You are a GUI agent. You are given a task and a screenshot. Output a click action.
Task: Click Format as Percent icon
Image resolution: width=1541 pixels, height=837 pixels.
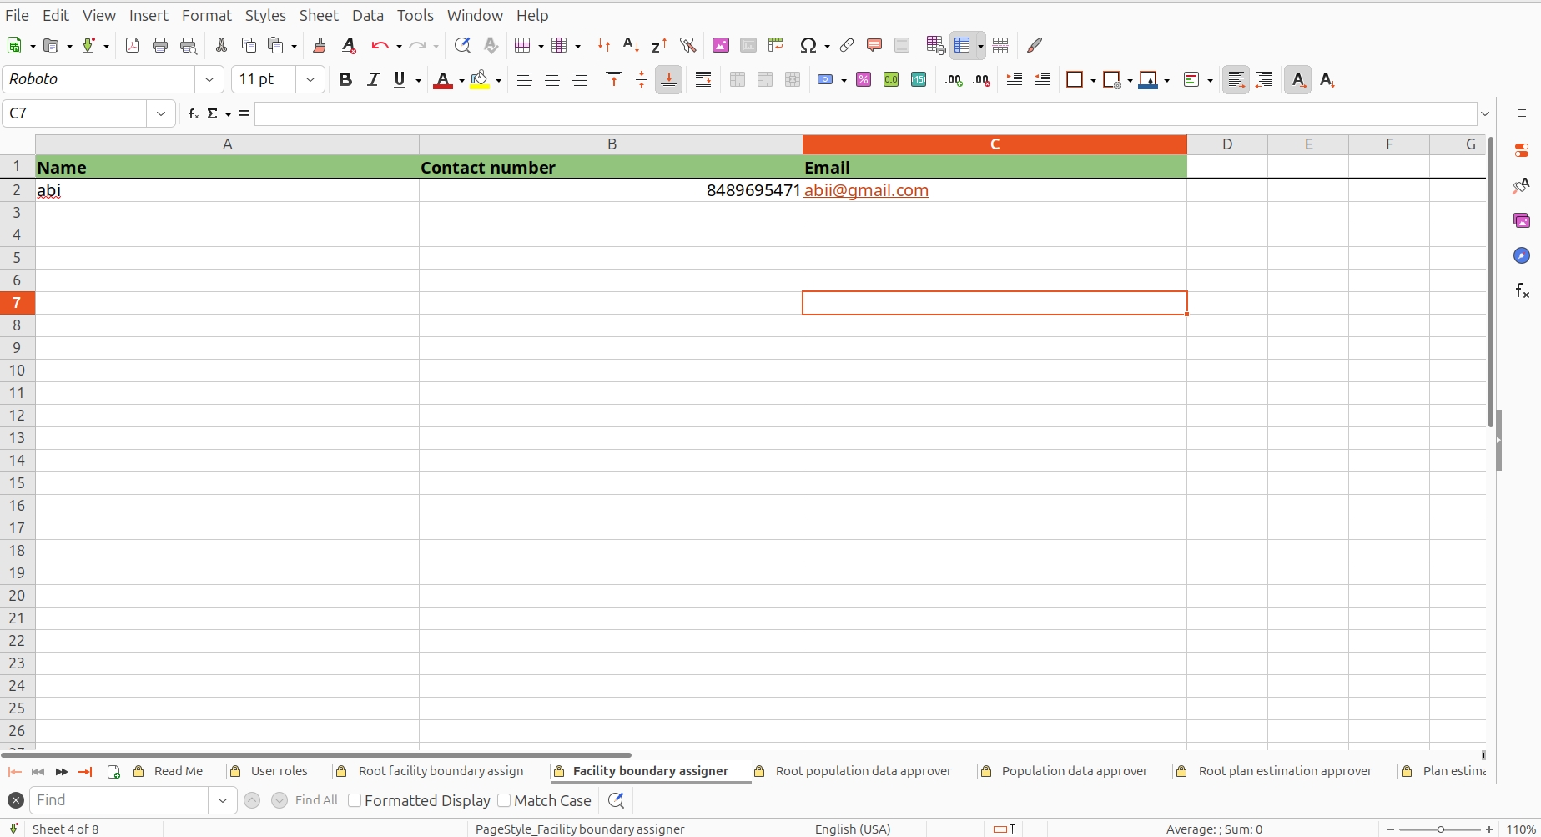(864, 80)
